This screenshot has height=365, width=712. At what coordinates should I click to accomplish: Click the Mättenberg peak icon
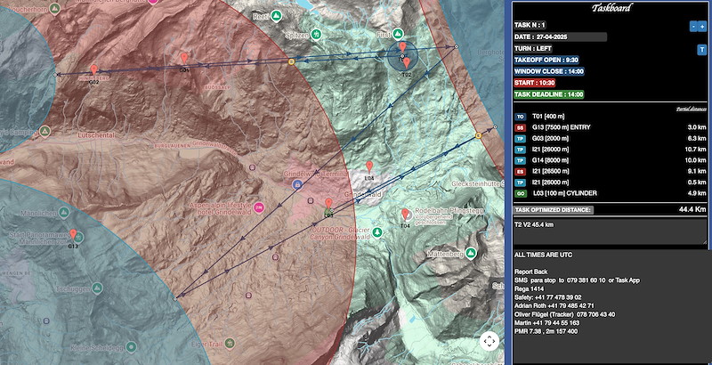[472, 254]
